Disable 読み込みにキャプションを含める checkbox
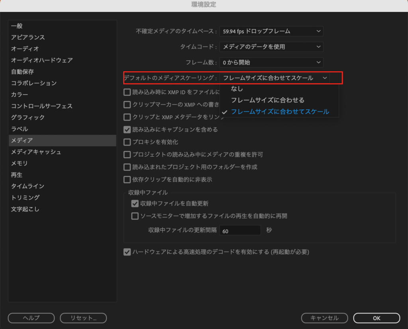 [128, 129]
